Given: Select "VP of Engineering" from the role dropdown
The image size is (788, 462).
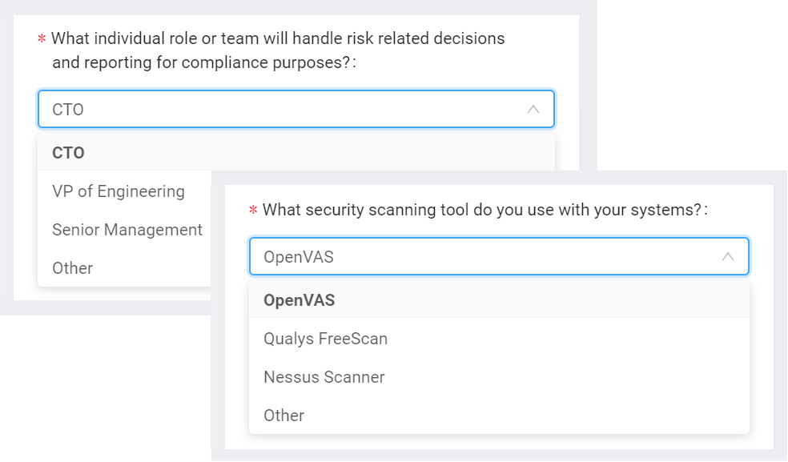Looking at the screenshot, I should click(x=117, y=191).
